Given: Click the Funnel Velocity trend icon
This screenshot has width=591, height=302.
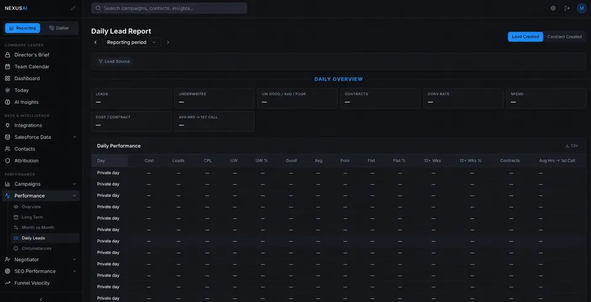Looking at the screenshot, I should 7,283.
